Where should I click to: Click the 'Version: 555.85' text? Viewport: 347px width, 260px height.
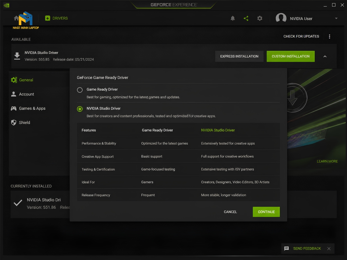pos(37,59)
